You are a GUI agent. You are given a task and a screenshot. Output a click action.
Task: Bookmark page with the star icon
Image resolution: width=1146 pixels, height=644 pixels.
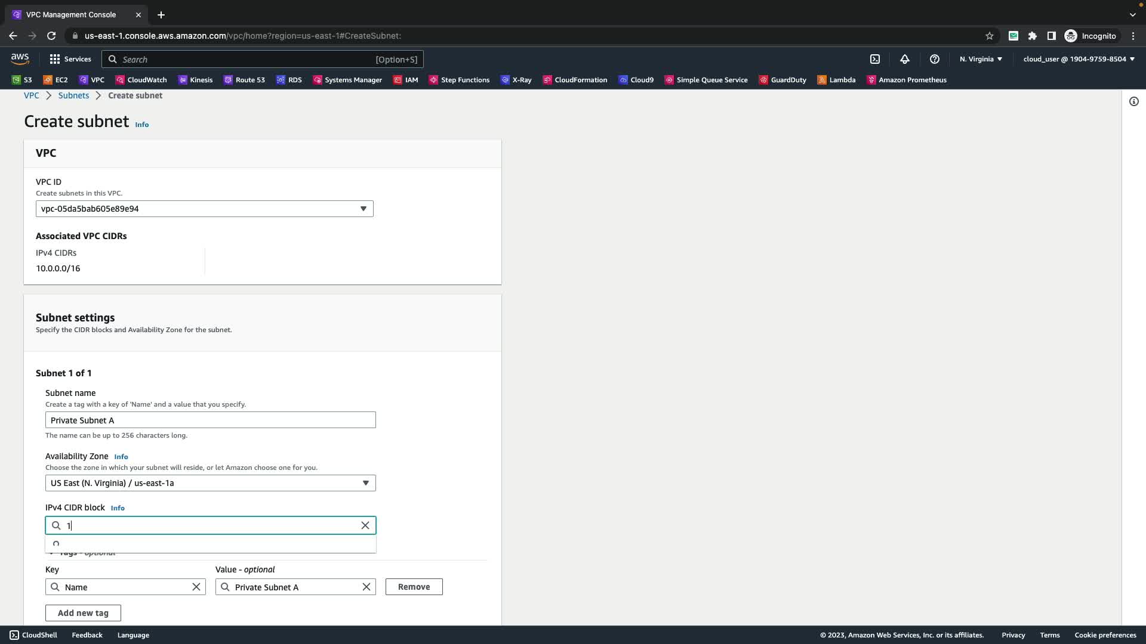[990, 36]
